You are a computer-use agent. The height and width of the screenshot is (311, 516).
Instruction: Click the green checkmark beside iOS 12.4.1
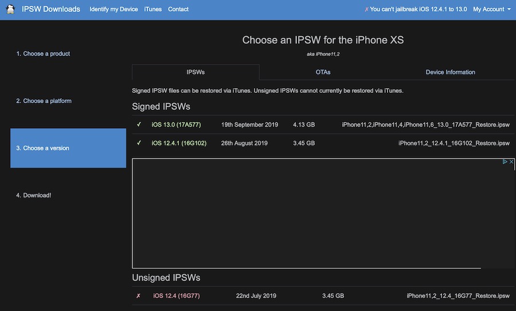click(139, 143)
